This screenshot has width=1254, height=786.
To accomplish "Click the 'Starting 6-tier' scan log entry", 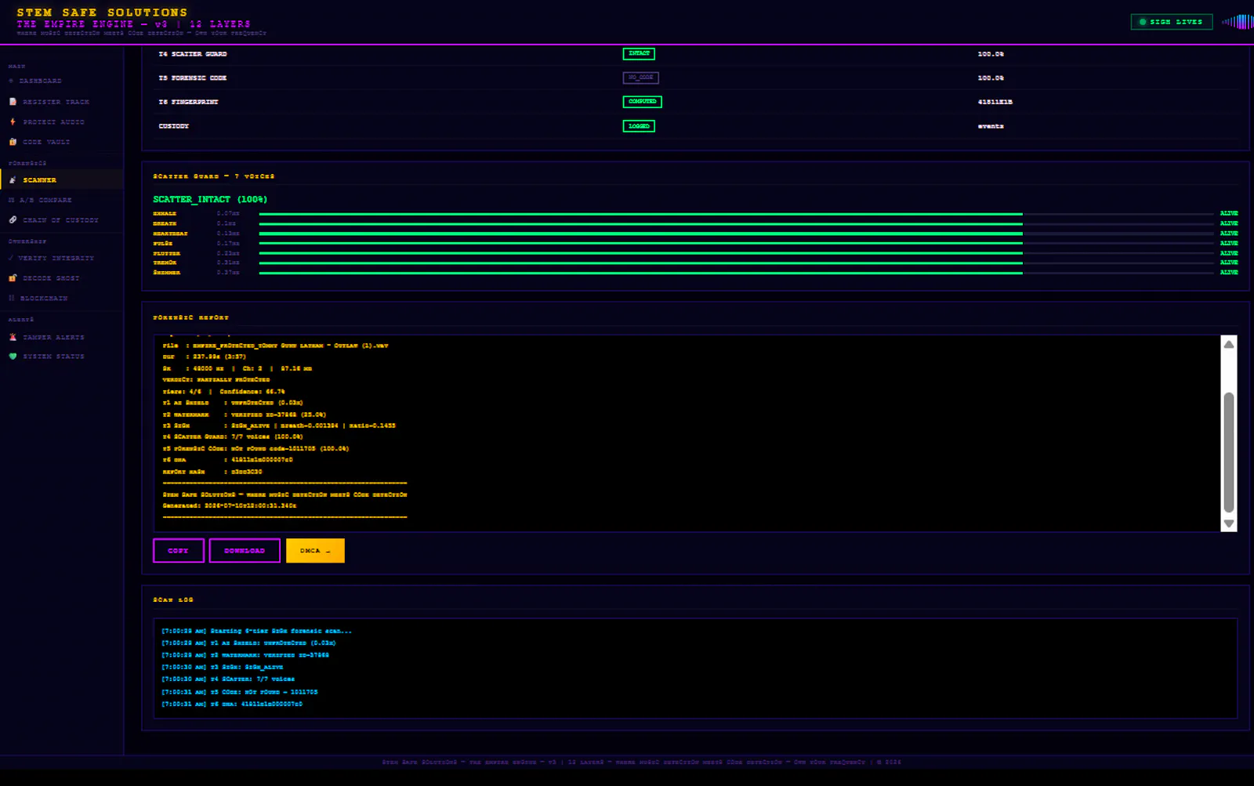I will point(257,631).
